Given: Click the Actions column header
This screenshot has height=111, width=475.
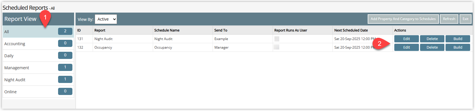Looking at the screenshot, I should point(433,30).
